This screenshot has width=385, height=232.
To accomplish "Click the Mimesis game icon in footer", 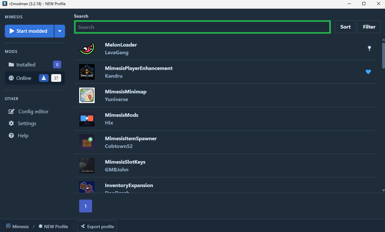I will point(8,226).
